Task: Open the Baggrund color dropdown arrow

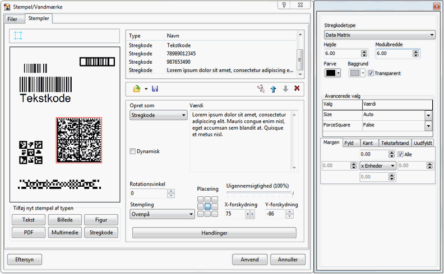Action: [x=363, y=73]
